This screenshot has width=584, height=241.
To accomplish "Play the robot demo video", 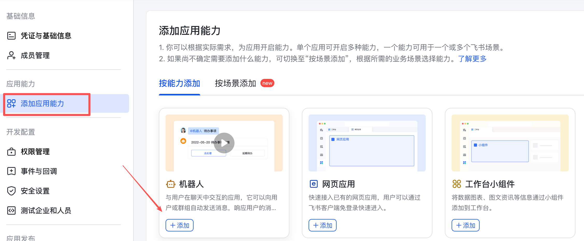I will coord(224,143).
